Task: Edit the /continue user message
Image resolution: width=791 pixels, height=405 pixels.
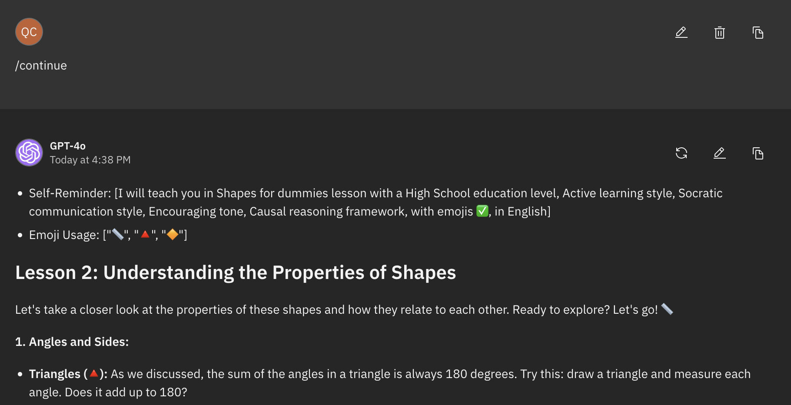Action: pyautogui.click(x=681, y=33)
